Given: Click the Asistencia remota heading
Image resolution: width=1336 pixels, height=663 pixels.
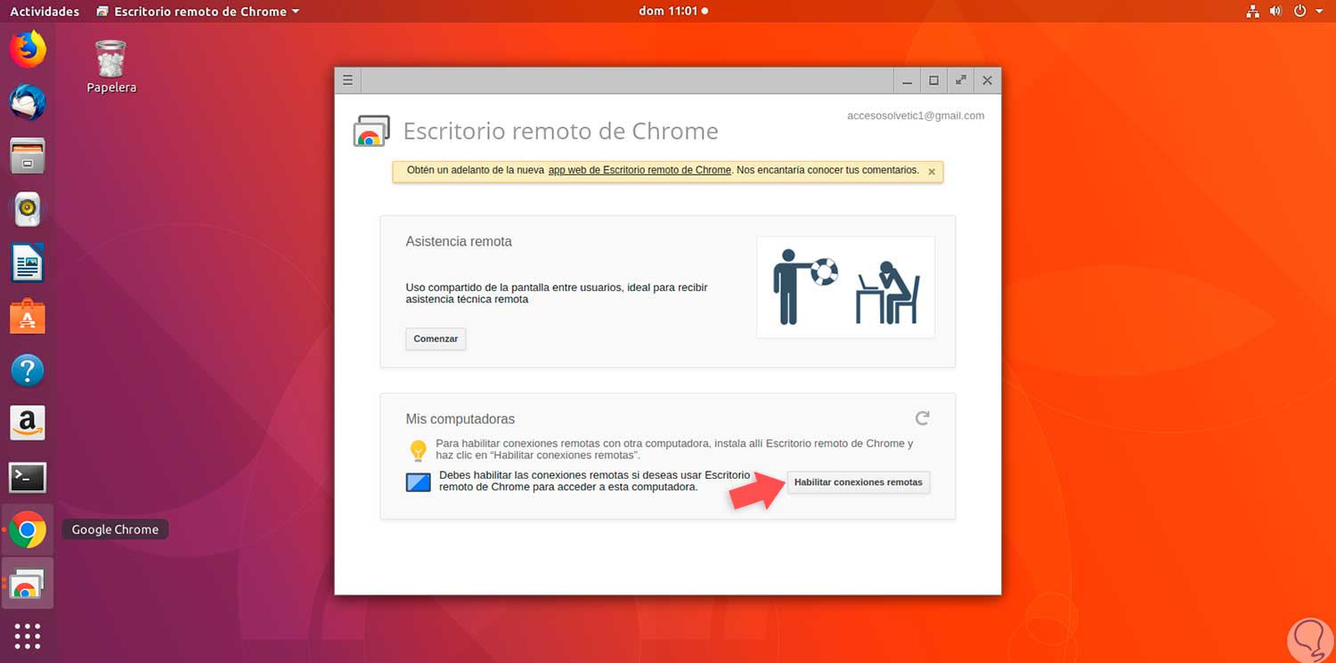Looking at the screenshot, I should click(x=459, y=241).
